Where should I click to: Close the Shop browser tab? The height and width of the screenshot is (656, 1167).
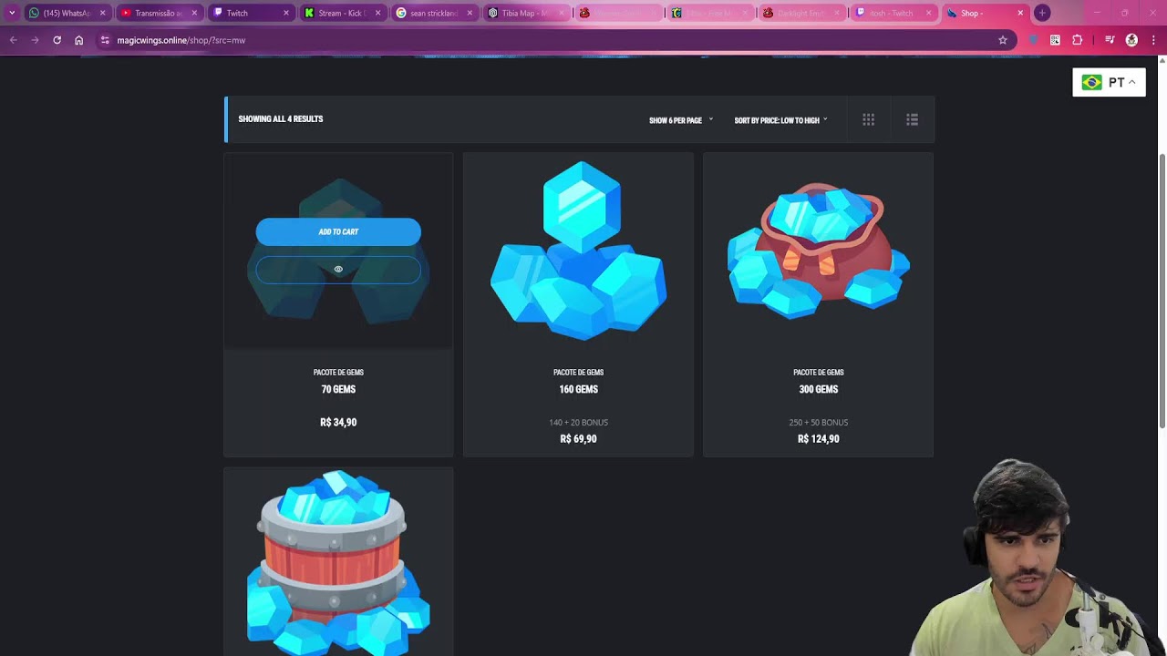(x=1020, y=13)
